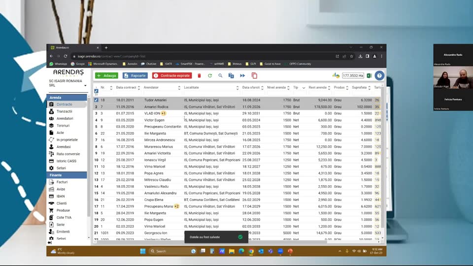
Task: Toggle the select-all checkbox in table header
Action: pyautogui.click(x=96, y=91)
